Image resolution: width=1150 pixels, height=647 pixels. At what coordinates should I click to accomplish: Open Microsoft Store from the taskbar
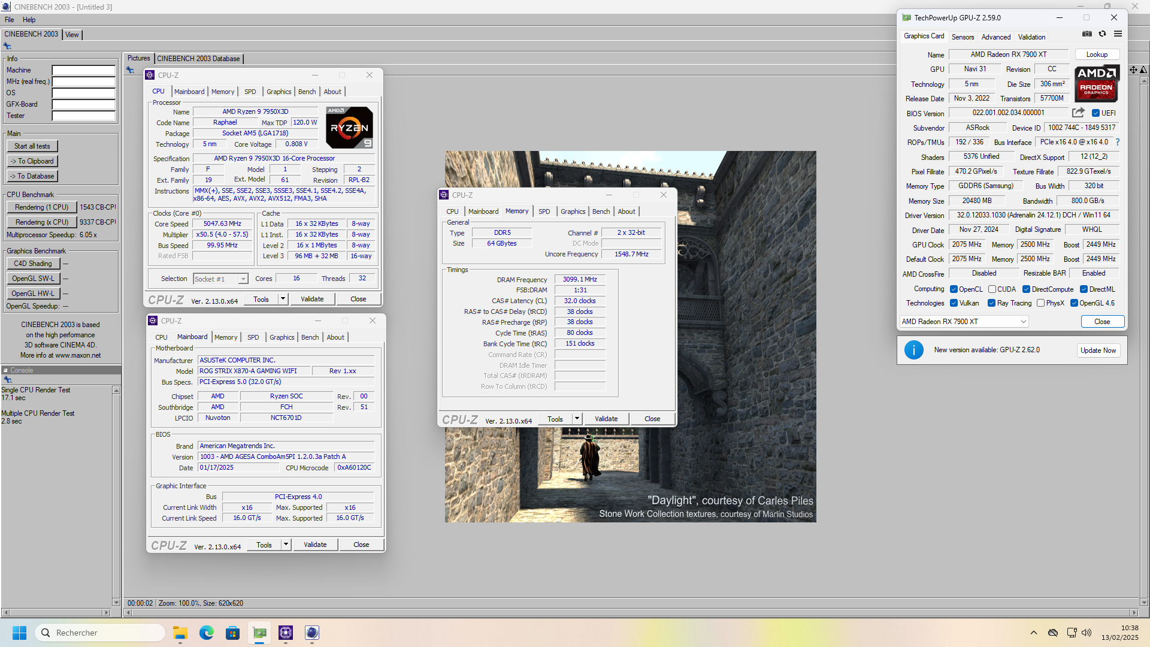point(233,633)
